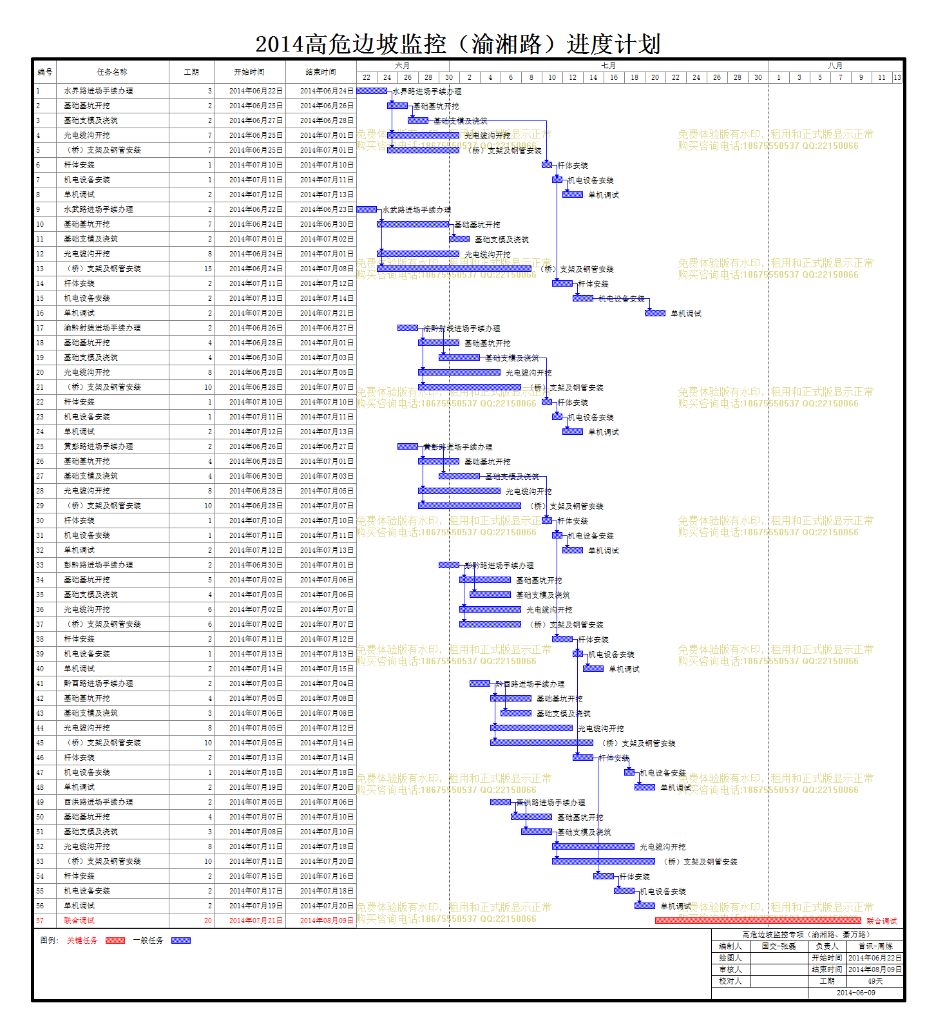Click the duration 20 cell of task 57
Viewport: 936px width, 1032px height.
207,921
